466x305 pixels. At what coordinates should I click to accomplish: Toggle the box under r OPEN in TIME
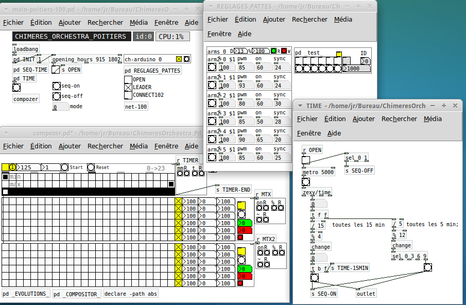point(306,160)
